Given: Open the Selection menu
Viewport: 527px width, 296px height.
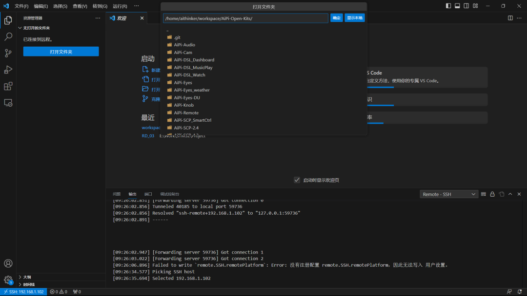Looking at the screenshot, I should (60, 6).
